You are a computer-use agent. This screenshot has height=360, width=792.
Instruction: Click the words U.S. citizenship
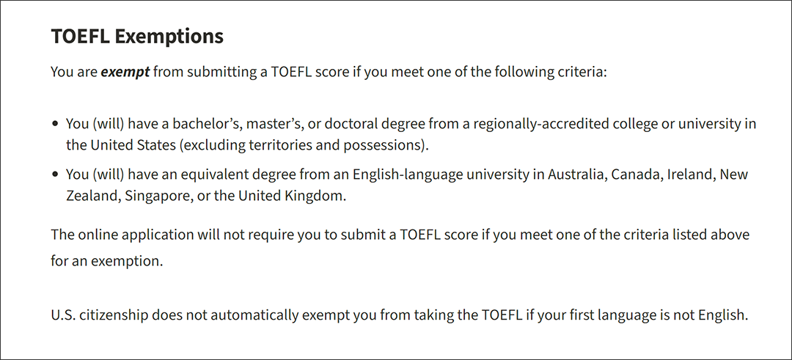pos(100,315)
